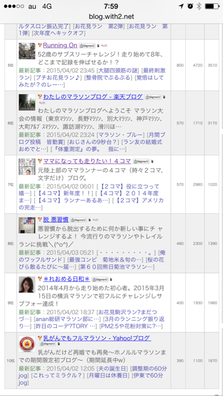The height and width of the screenshot is (396, 223).
Task: Open the Running On blog link
Action: pyautogui.click(x=60, y=45)
